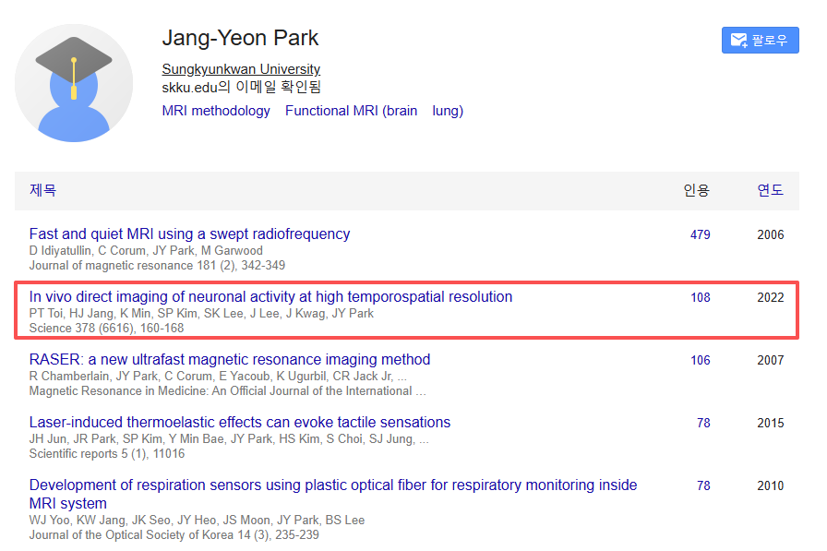The width and height of the screenshot is (827, 551).
Task: Click the lung) interest tag
Action: point(448,111)
